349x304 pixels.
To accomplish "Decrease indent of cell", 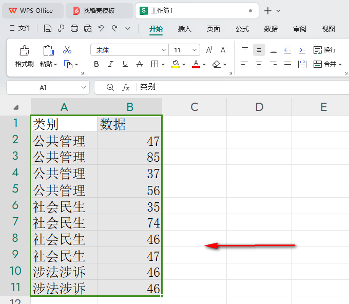I will click(x=287, y=50).
